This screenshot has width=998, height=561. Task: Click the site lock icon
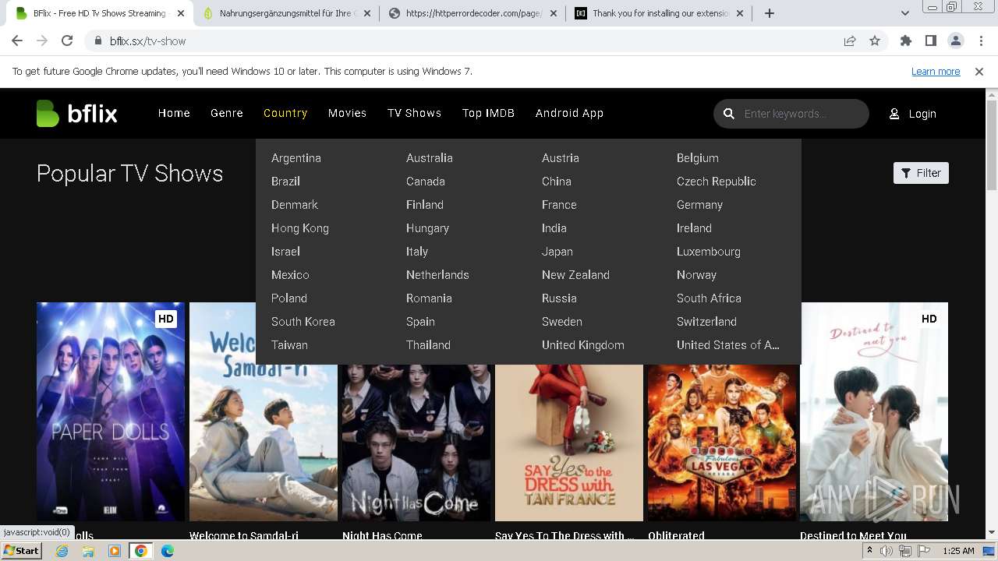tap(98, 41)
